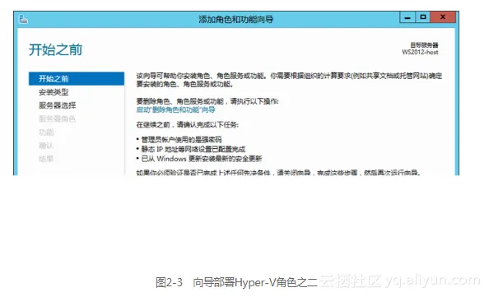Click the 添加角色和功能向导 window title
Screen dimensions: 489x297
point(235,19)
